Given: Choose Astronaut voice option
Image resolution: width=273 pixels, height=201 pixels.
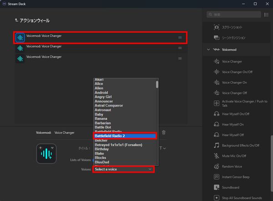Looking at the screenshot, I should click(103, 110).
